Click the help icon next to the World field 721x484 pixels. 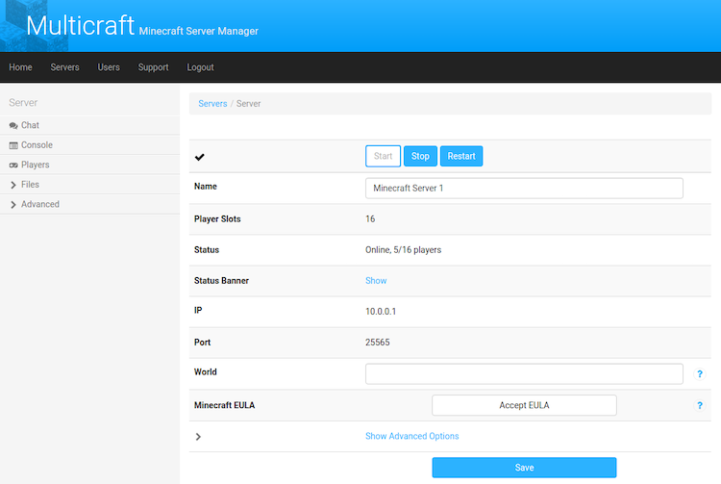[x=700, y=374]
